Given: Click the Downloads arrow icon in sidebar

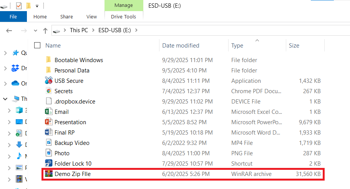Looking at the screenshot, I should tap(19, 145).
